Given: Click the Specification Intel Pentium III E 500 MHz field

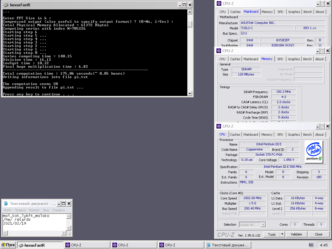Looking at the screenshot, I should 283,167.
